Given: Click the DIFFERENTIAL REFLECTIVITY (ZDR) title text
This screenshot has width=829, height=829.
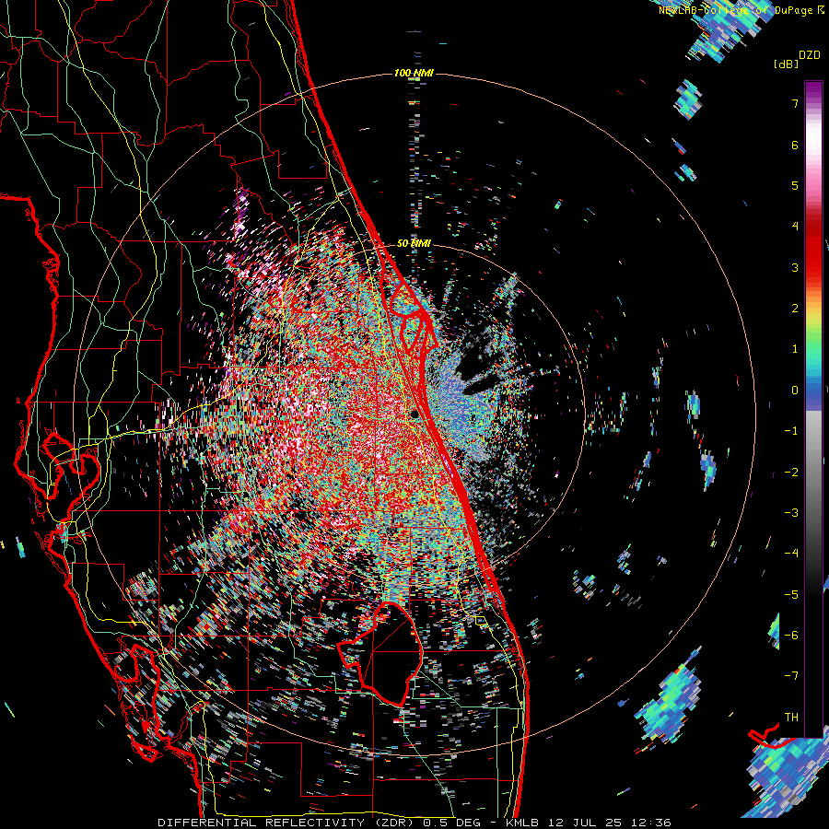Looking at the screenshot, I should coord(288,823).
